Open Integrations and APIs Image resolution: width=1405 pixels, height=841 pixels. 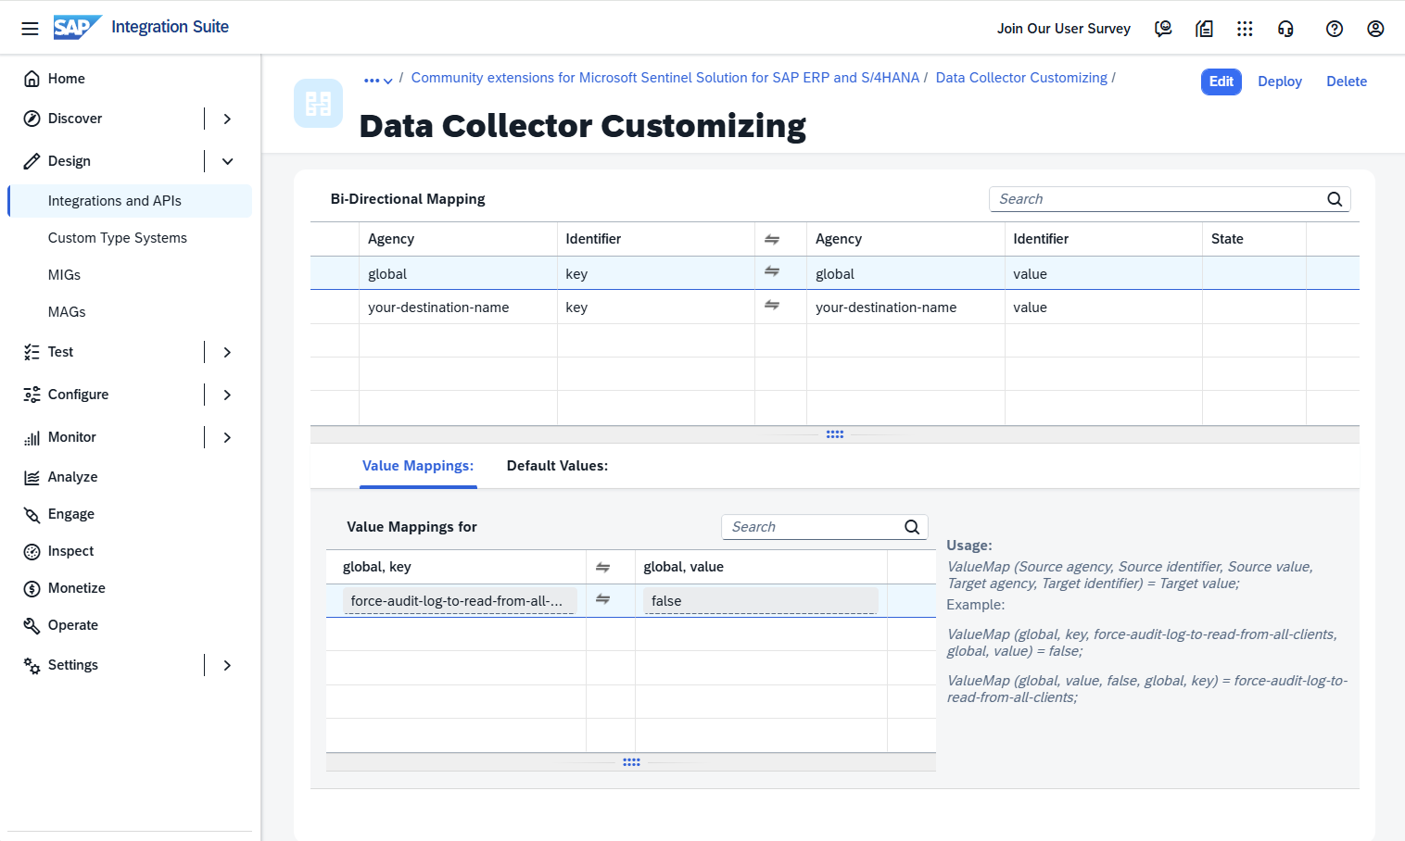130,201
